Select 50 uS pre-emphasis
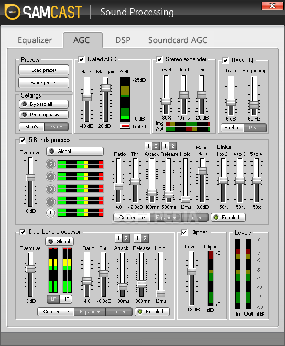The image size is (285, 346). click(32, 127)
